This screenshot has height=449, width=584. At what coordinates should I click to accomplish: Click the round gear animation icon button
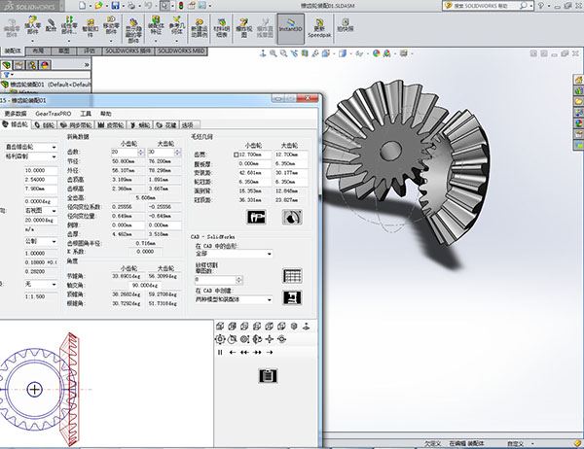(x=292, y=217)
